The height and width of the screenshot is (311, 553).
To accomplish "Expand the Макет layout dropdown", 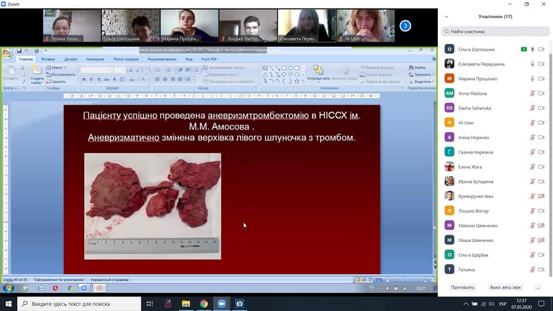I will [58, 67].
